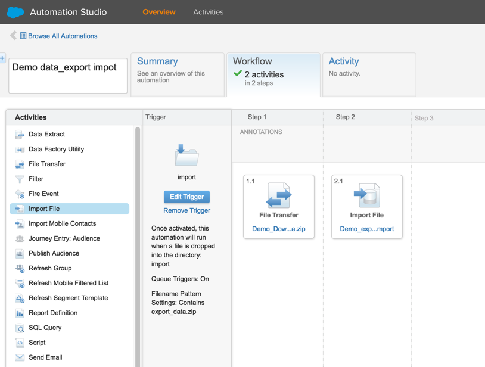Image resolution: width=485 pixels, height=367 pixels.
Task: Click the Send Email envelope icon
Action: tap(20, 357)
